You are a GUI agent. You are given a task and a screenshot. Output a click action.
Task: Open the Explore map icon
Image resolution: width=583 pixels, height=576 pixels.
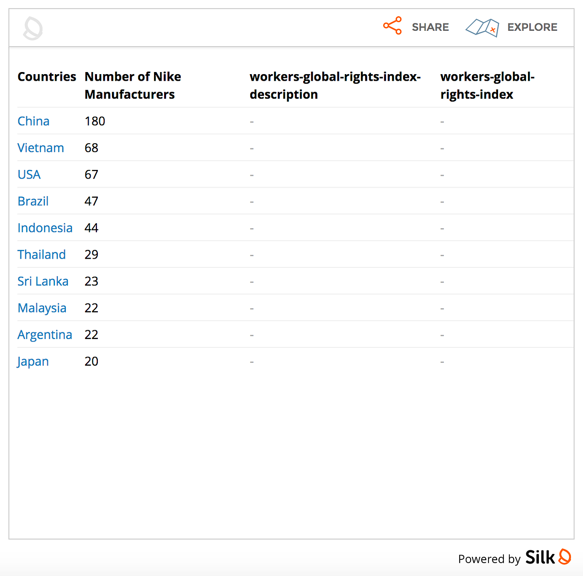pos(482,27)
